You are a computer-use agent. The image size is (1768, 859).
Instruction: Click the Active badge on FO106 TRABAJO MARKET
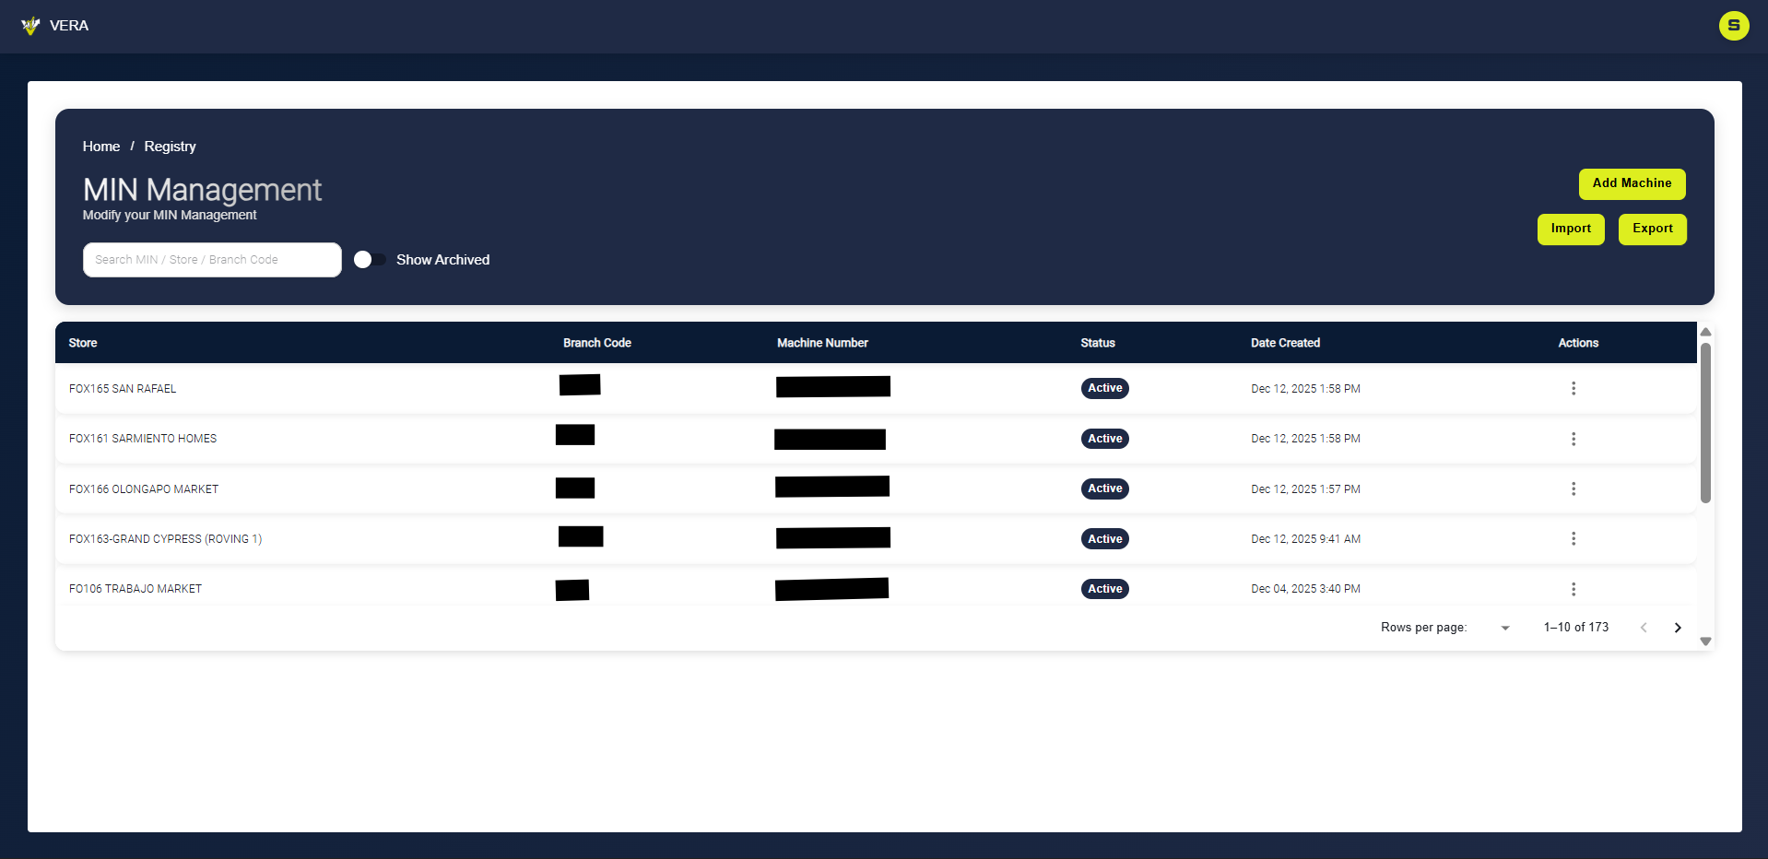point(1104,588)
